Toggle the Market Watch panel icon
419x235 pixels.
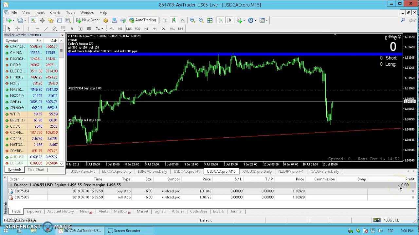(x=33, y=20)
